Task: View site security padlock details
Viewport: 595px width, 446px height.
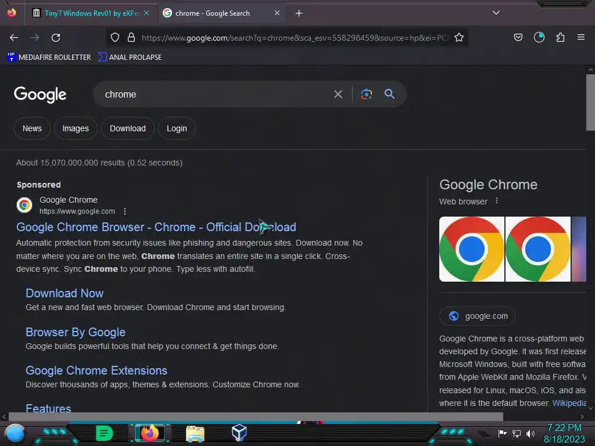Action: click(131, 37)
